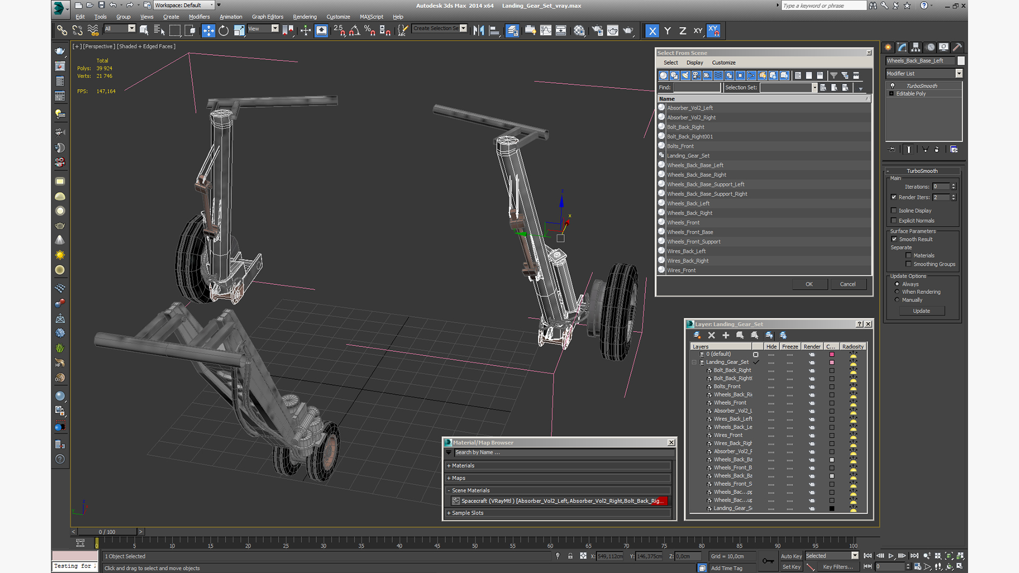Click Cancel in Select From Scene
This screenshot has height=573, width=1019.
pos(848,284)
